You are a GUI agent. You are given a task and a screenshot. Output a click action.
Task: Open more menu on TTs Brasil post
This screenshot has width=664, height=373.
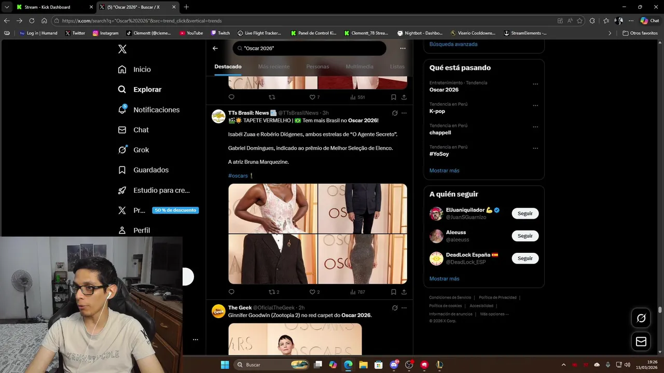click(x=404, y=113)
